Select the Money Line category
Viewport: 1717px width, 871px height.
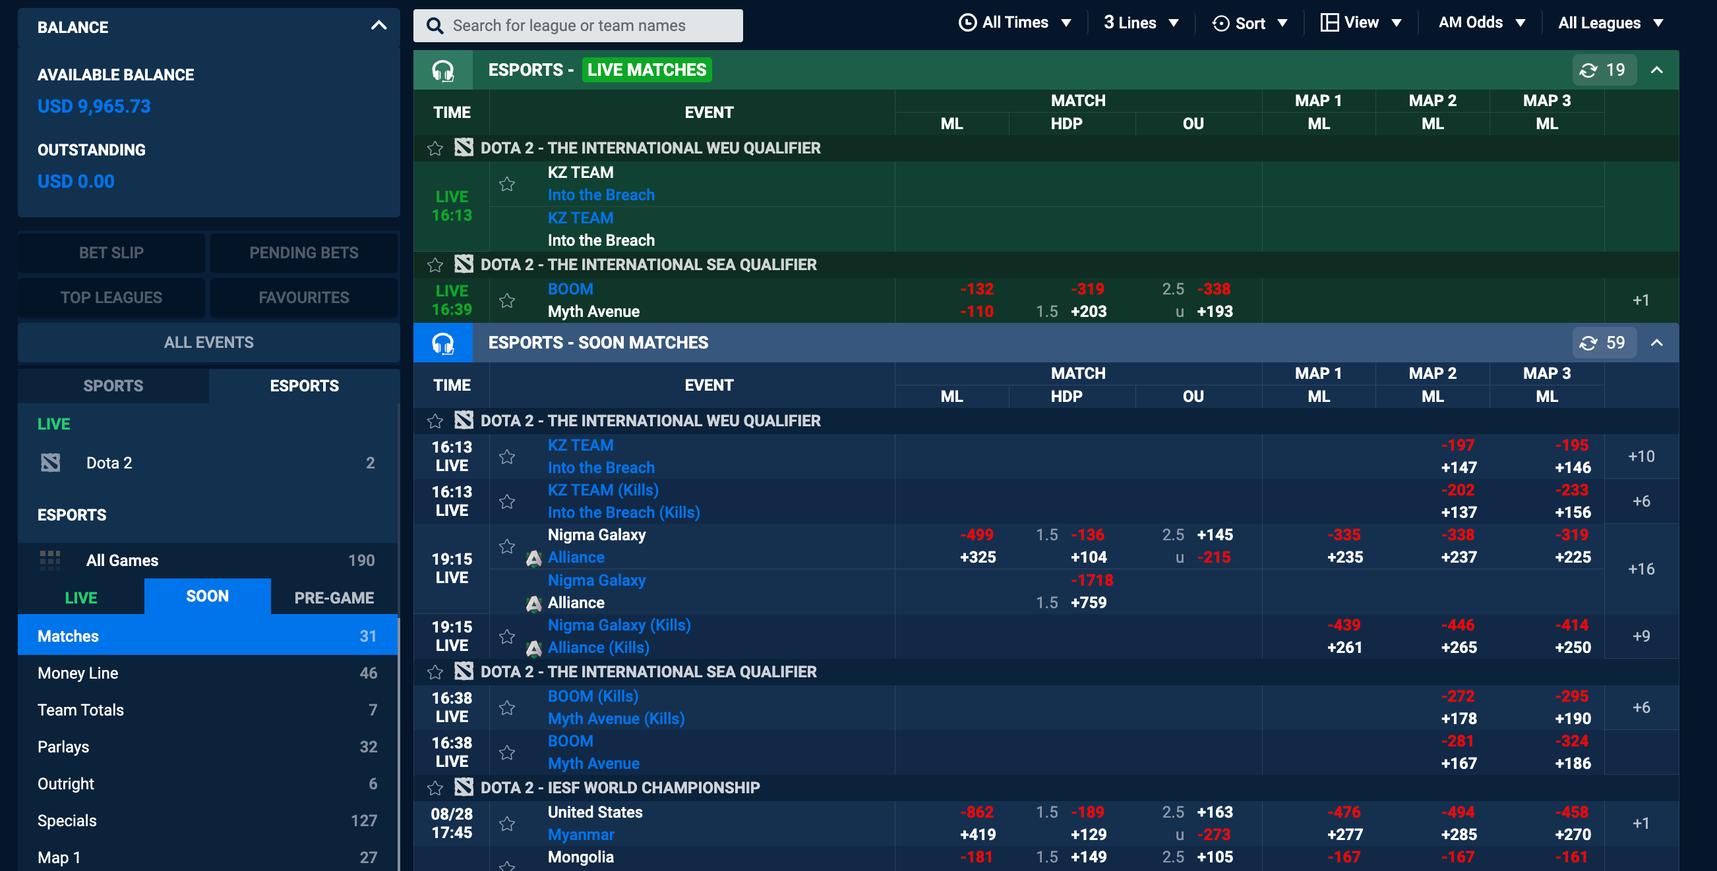207,673
